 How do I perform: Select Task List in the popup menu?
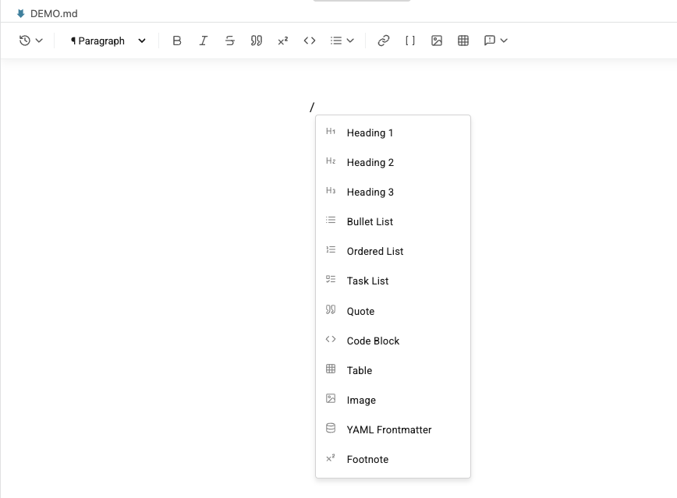point(393,281)
